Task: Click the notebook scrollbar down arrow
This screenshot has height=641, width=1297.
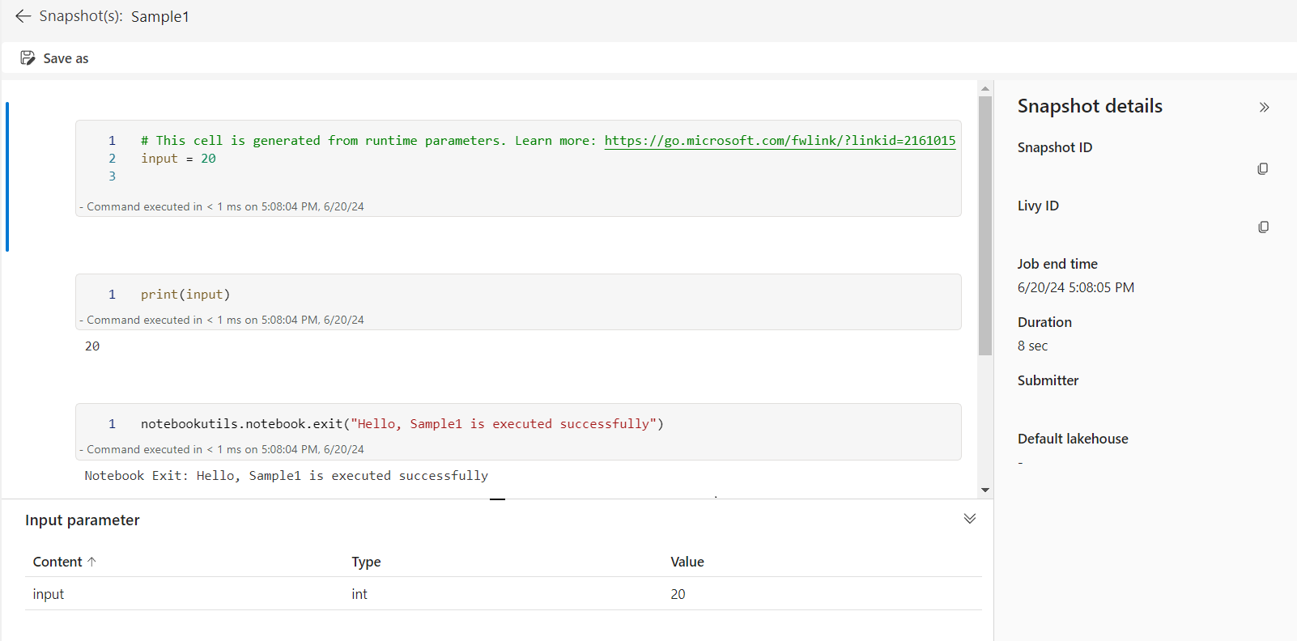Action: click(984, 490)
